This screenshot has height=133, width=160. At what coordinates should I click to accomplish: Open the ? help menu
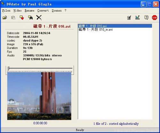(65, 11)
